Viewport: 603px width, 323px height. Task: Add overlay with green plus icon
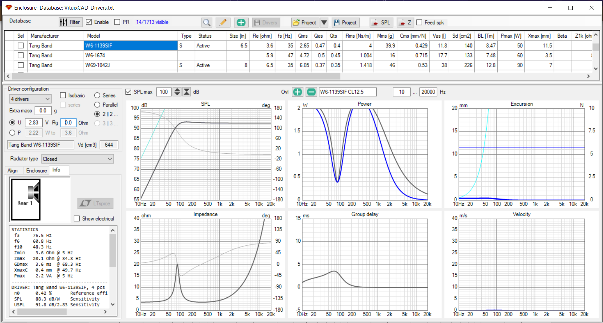[297, 92]
